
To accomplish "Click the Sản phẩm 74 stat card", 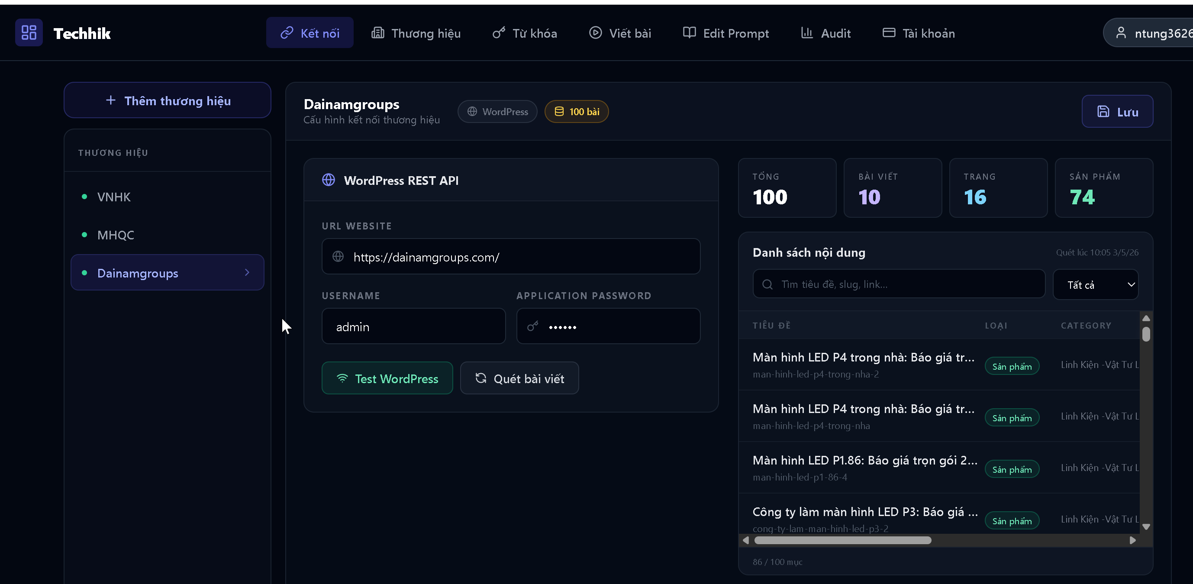I will (1104, 188).
